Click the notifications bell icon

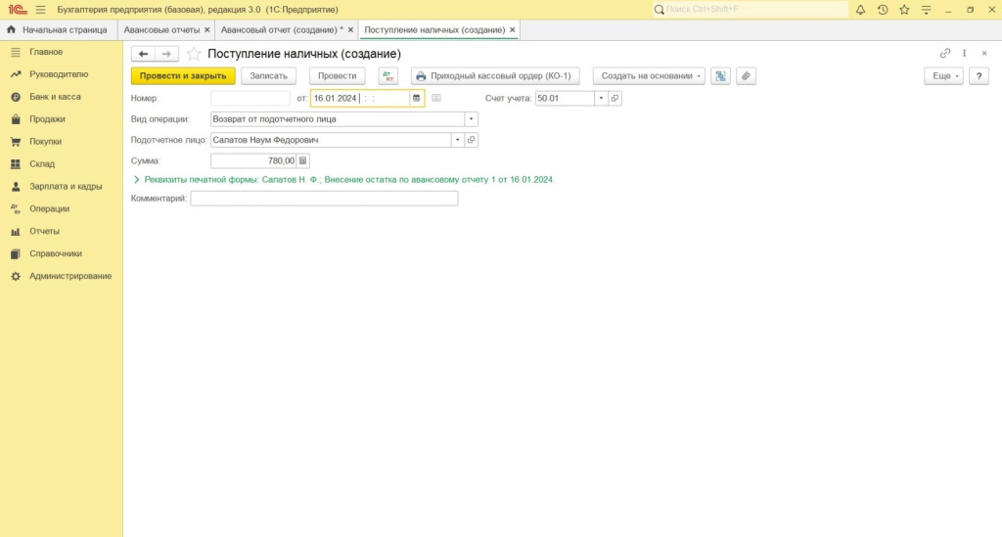coord(860,9)
